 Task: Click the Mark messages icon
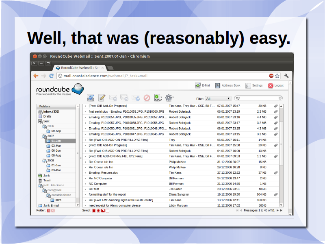tap(158, 98)
